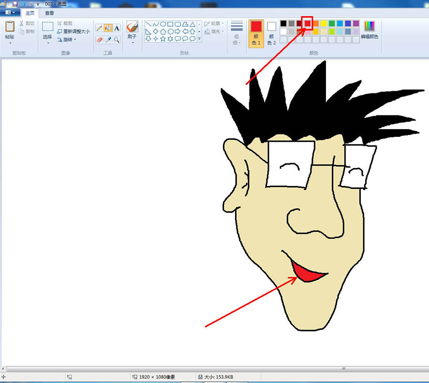Choose the Right arrow shape
429x383 pixels.
coord(178,31)
